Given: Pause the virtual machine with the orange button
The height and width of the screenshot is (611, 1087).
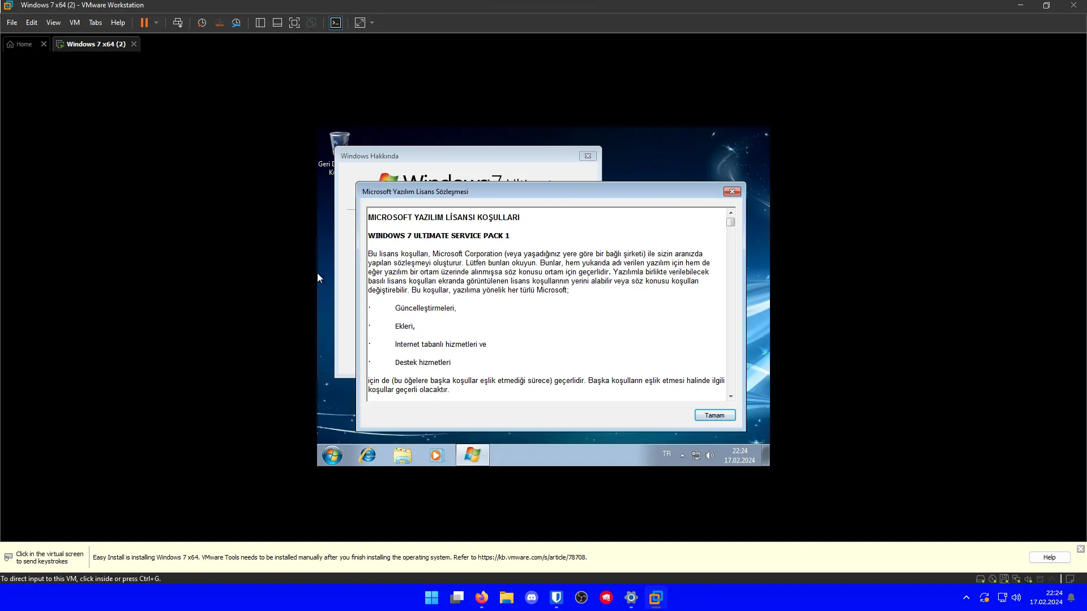Looking at the screenshot, I should [144, 23].
